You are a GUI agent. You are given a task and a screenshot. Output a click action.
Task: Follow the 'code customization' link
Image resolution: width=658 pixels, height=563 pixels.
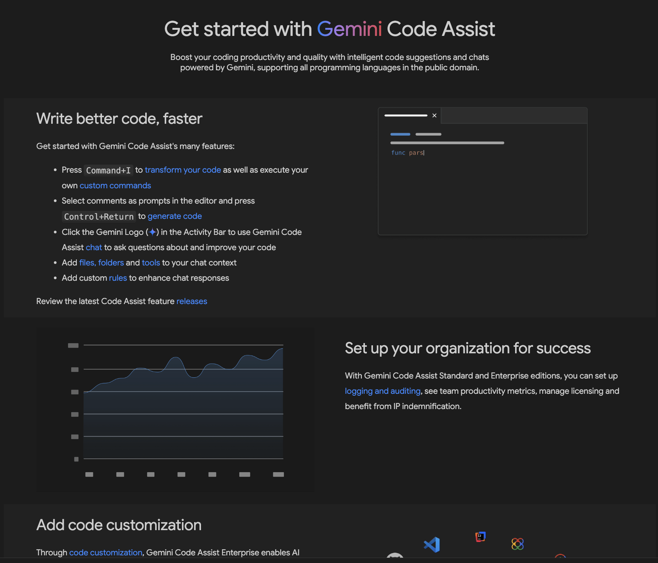(x=106, y=553)
